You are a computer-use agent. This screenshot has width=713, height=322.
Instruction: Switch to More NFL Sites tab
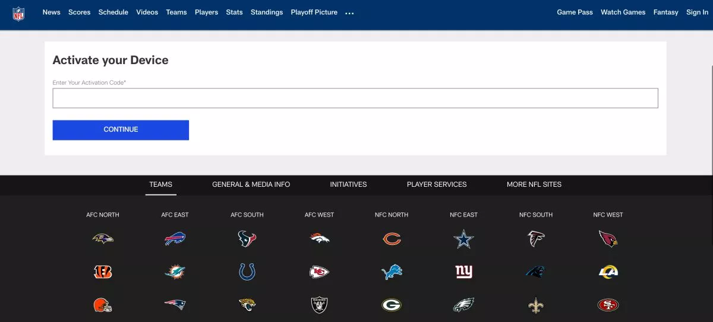tap(534, 184)
